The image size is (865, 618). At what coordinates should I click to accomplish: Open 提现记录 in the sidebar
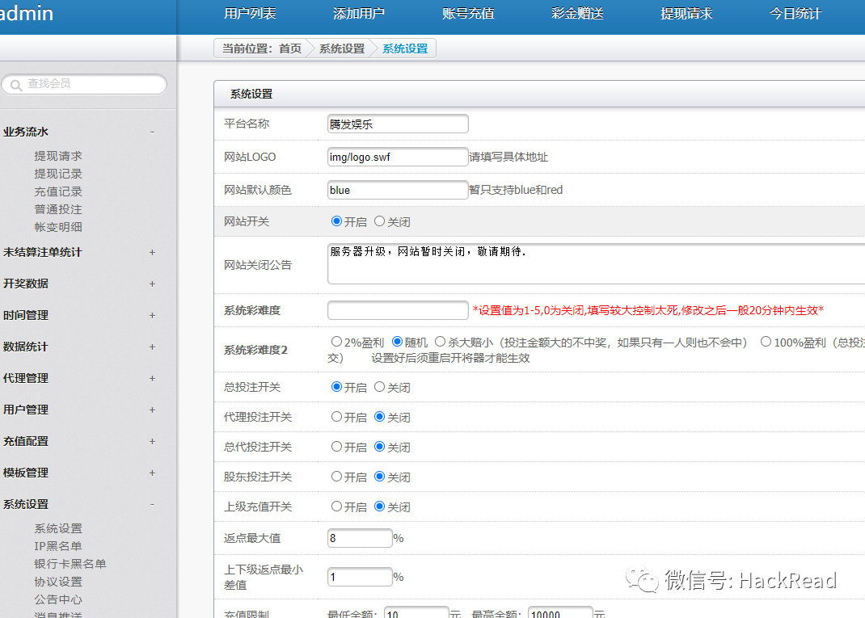pos(58,174)
